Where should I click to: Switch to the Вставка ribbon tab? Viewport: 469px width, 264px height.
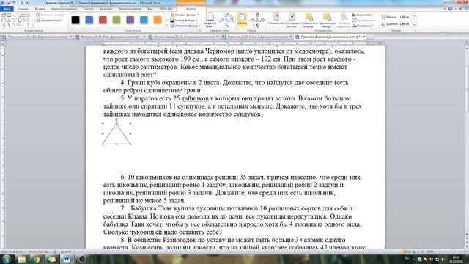click(x=40, y=9)
